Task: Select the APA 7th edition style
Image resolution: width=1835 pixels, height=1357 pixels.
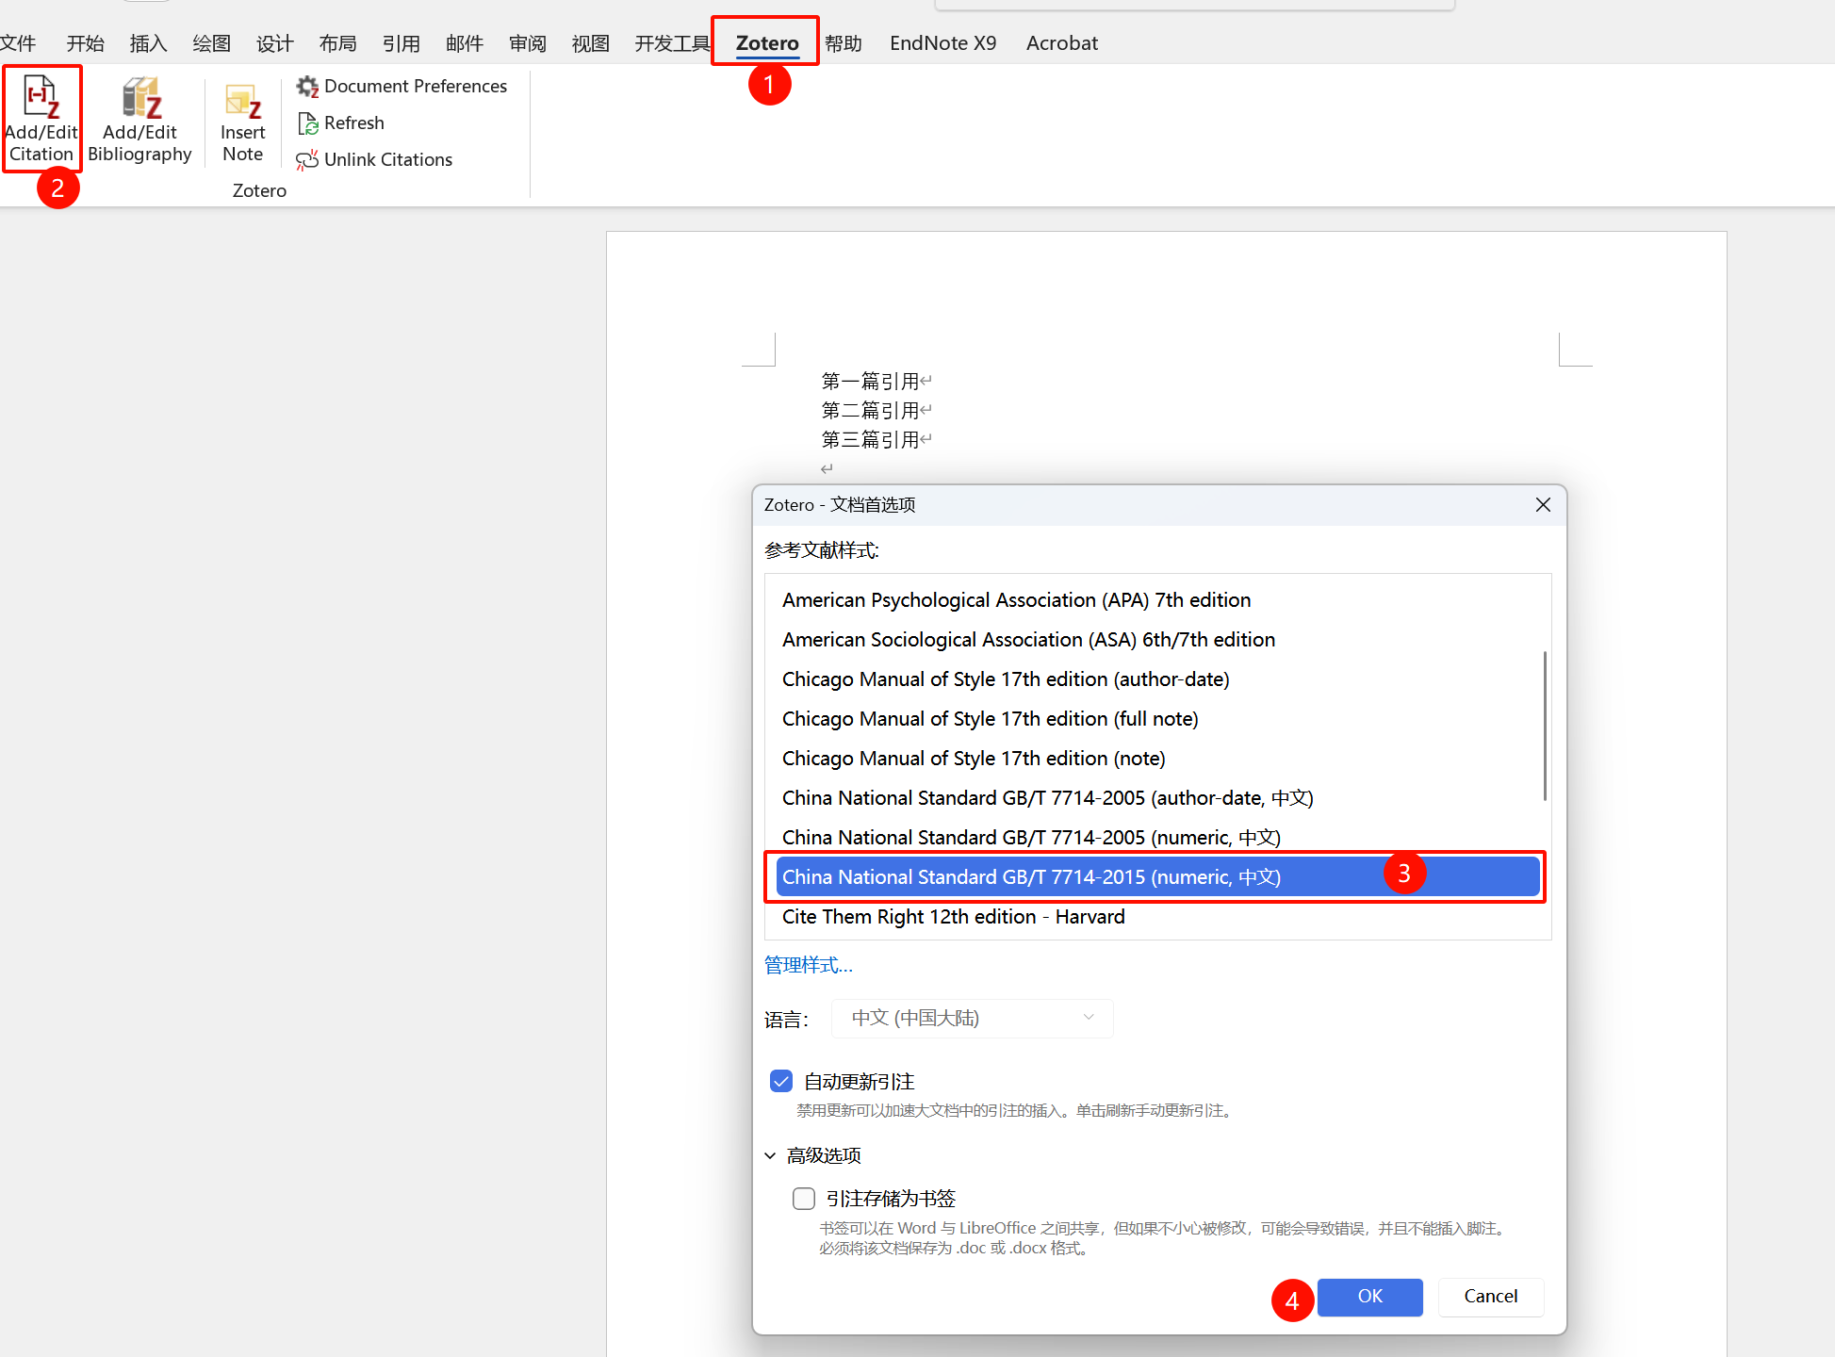Action: coord(1016,600)
